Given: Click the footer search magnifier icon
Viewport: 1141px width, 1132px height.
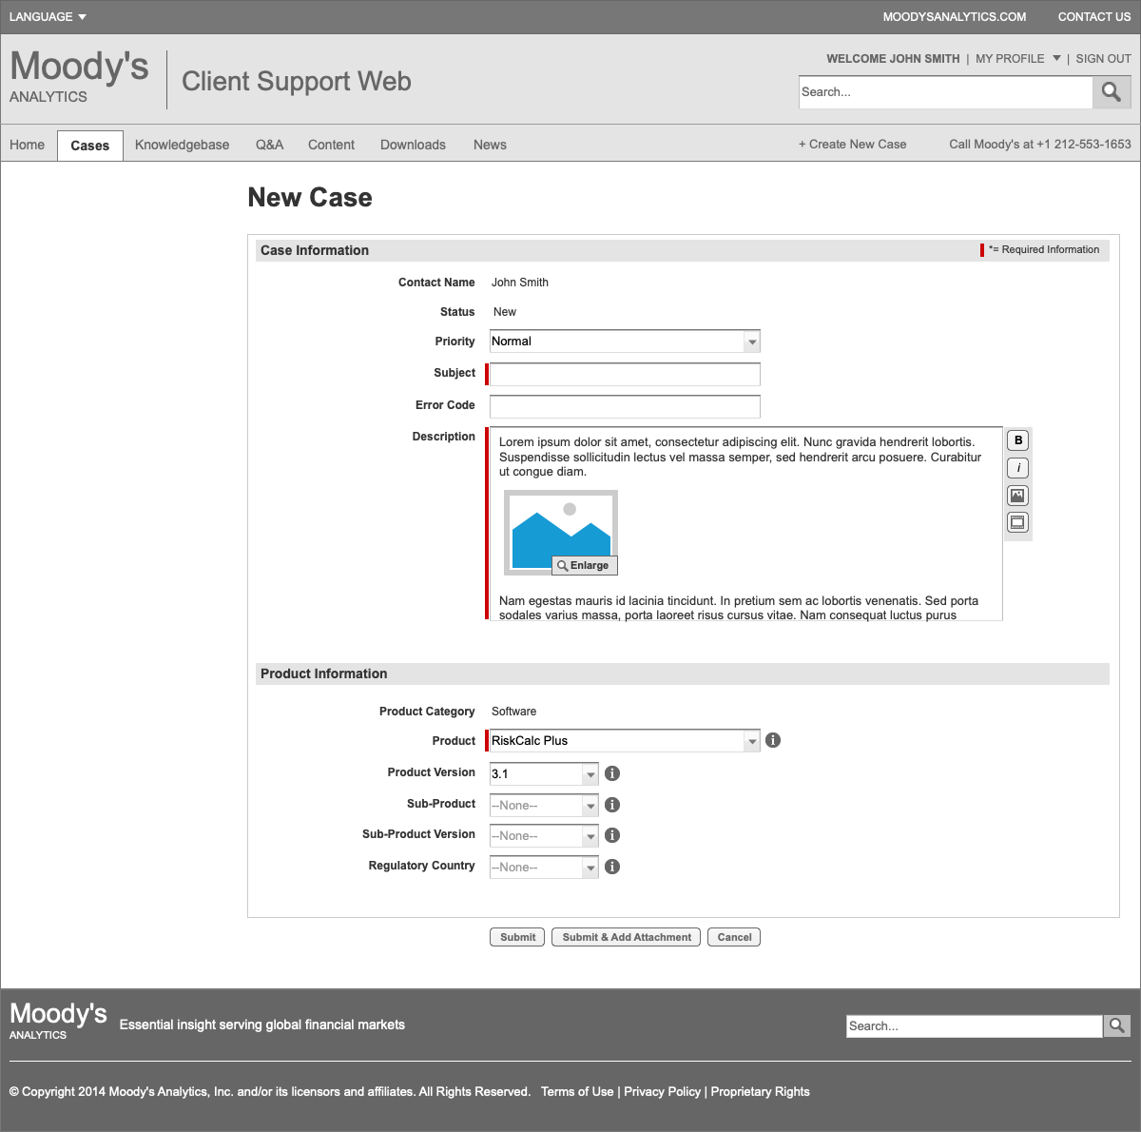Looking at the screenshot, I should 1116,1025.
